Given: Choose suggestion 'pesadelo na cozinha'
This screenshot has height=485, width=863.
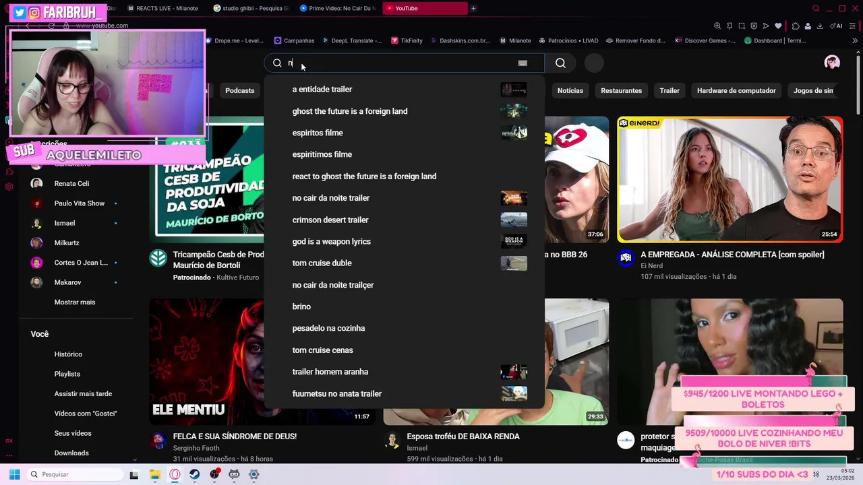Looking at the screenshot, I should coord(405,328).
